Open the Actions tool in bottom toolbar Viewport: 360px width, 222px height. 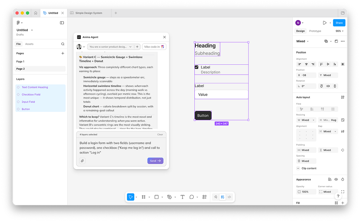click(x=204, y=197)
